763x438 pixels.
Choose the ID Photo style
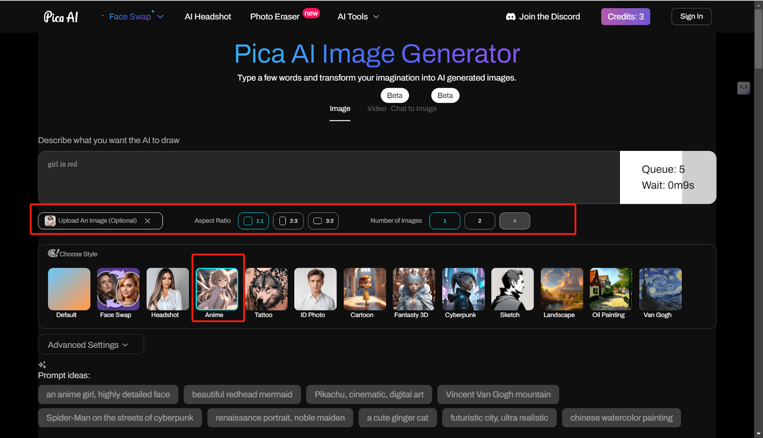(315, 289)
